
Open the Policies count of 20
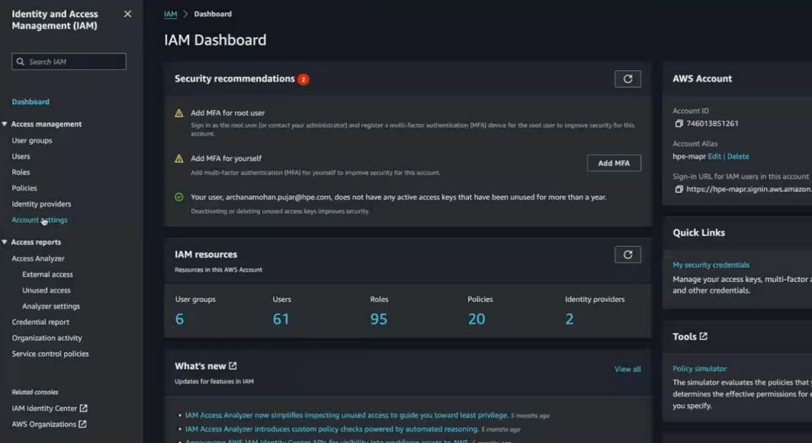[x=477, y=319]
